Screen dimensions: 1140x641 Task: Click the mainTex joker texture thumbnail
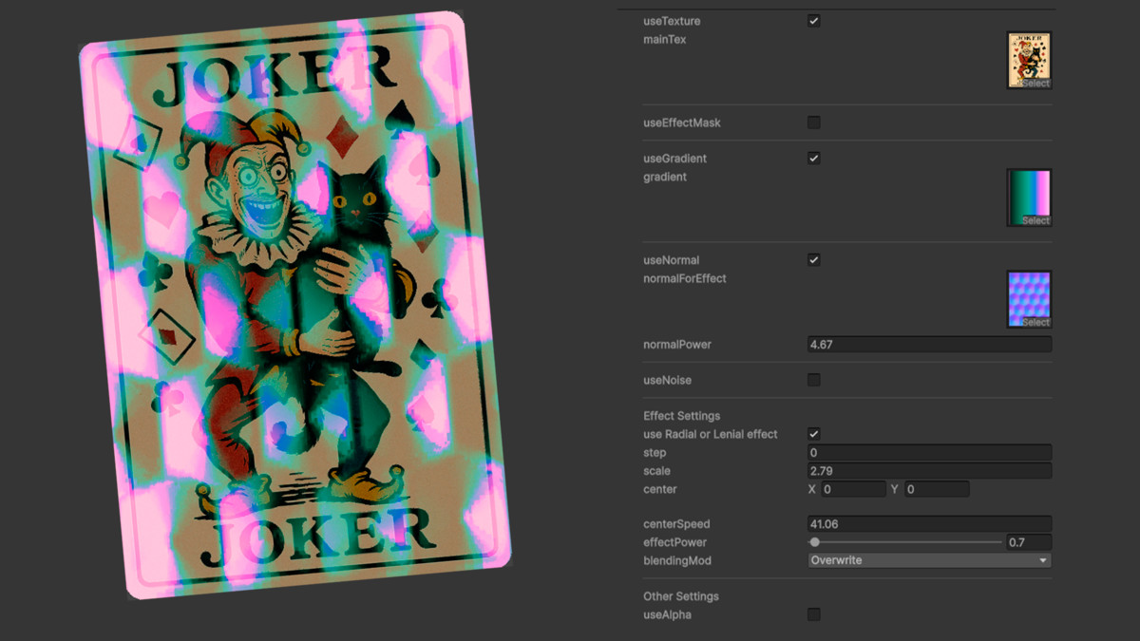(1029, 60)
